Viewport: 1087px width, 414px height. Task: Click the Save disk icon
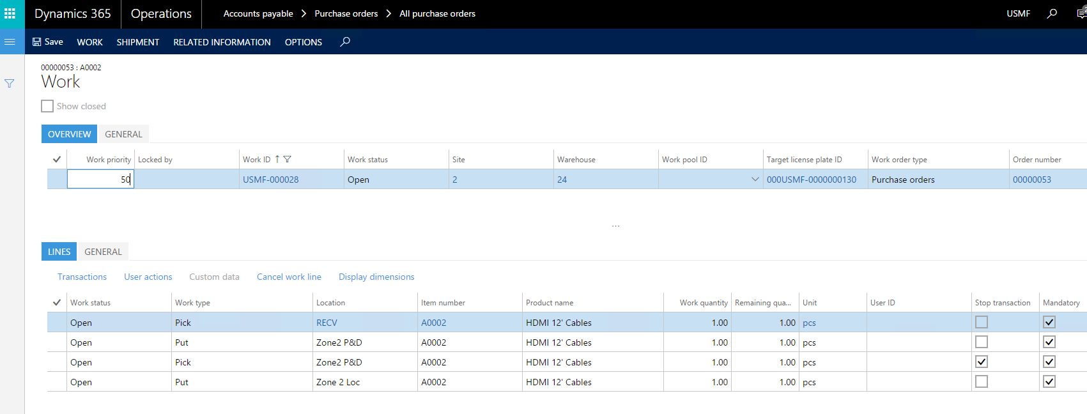pyautogui.click(x=37, y=42)
